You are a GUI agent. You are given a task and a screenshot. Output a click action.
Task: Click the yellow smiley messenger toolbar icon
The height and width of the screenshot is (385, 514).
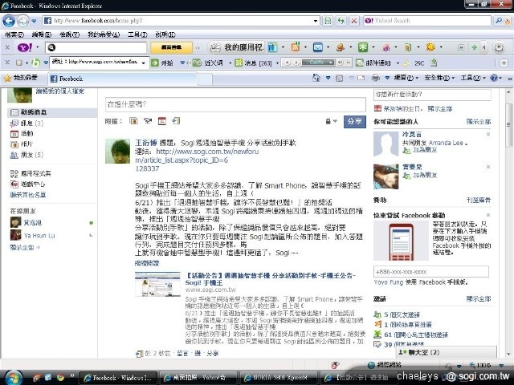click(430, 47)
